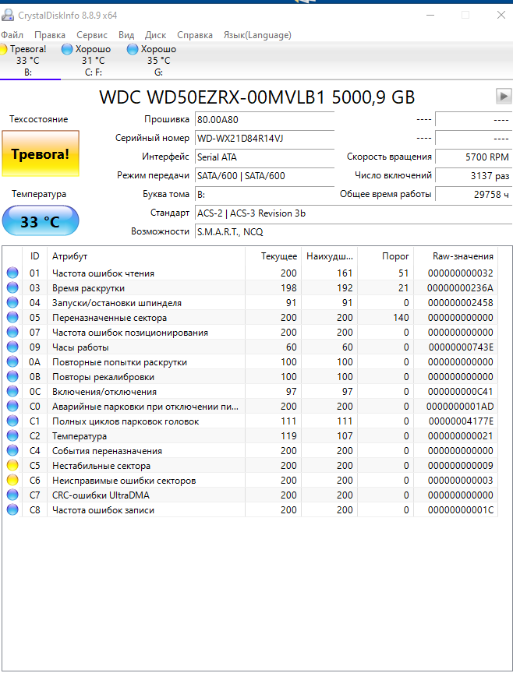
Task: Click the ACS-2 | ACS-3 Revision 3b field
Action: [x=353, y=213]
